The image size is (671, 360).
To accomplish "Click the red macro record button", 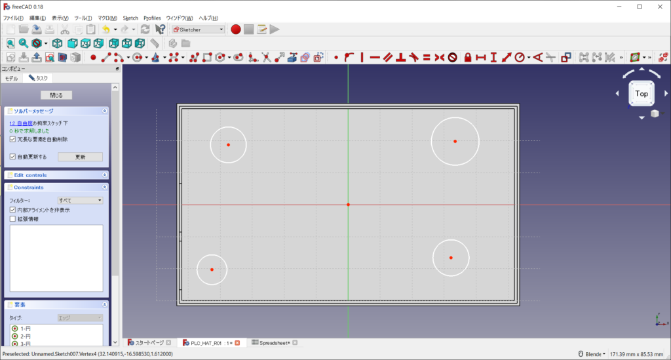I will 236,30.
